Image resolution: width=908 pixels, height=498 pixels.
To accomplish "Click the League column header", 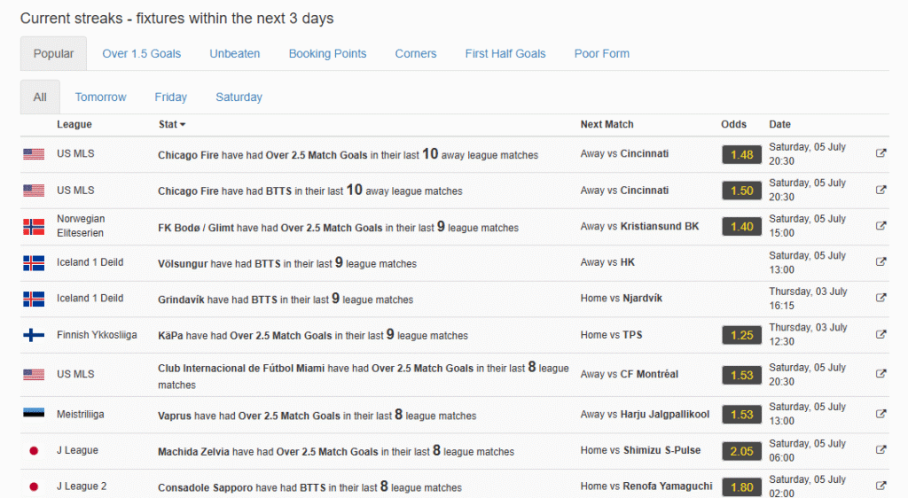I will (74, 124).
